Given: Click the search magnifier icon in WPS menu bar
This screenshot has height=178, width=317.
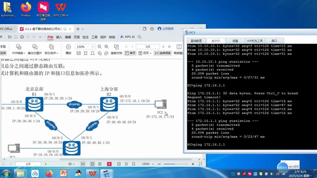Looking at the screenshot, I should coord(140,37).
